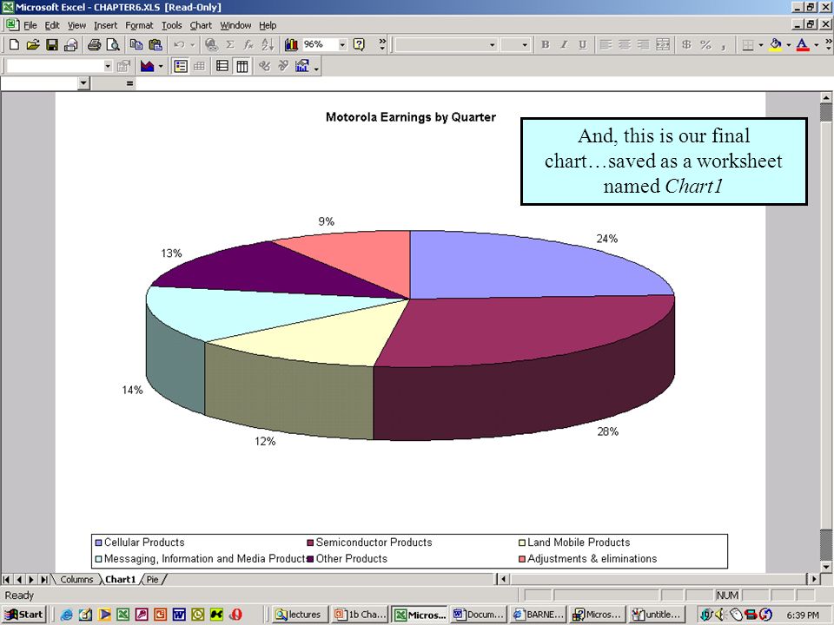
Task: Click the Angle Text Upward icon
Action: click(283, 67)
